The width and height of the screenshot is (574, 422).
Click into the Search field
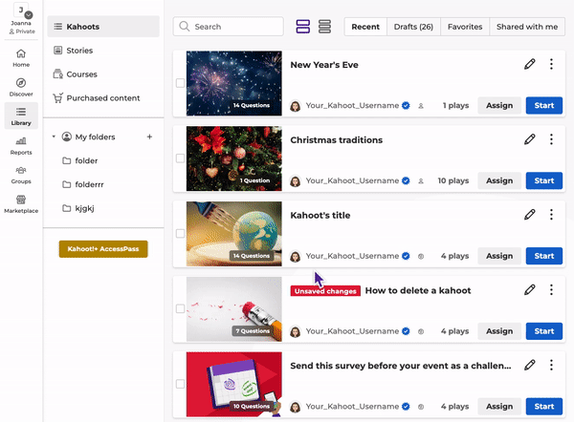point(228,27)
